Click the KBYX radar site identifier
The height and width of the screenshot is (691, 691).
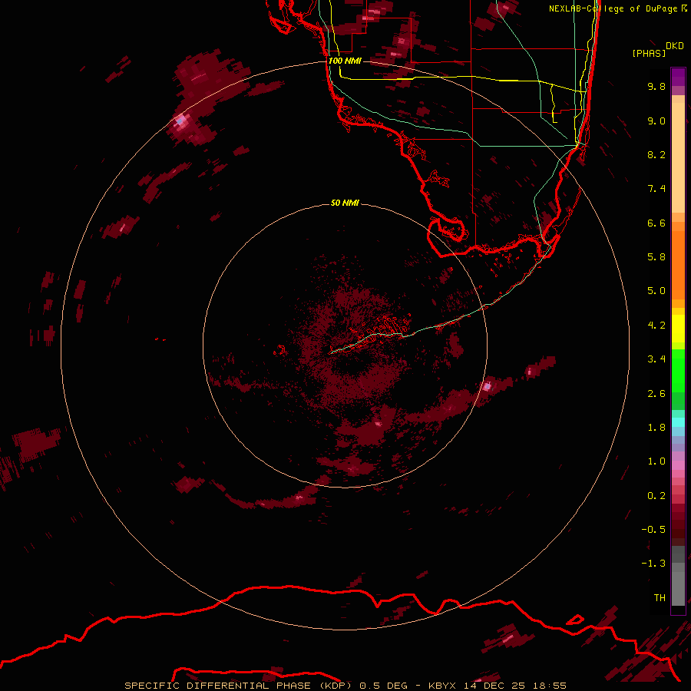(444, 686)
